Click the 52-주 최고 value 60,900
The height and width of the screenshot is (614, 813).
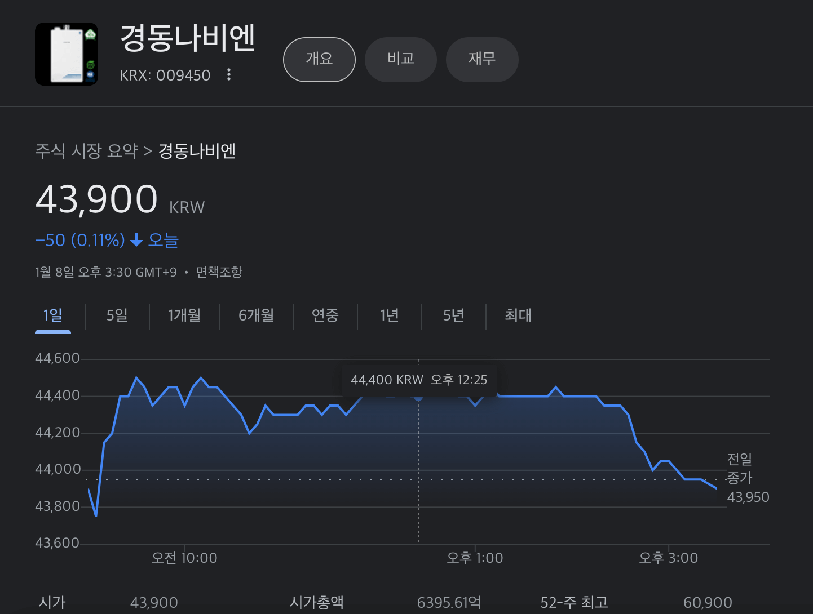pyautogui.click(x=708, y=603)
